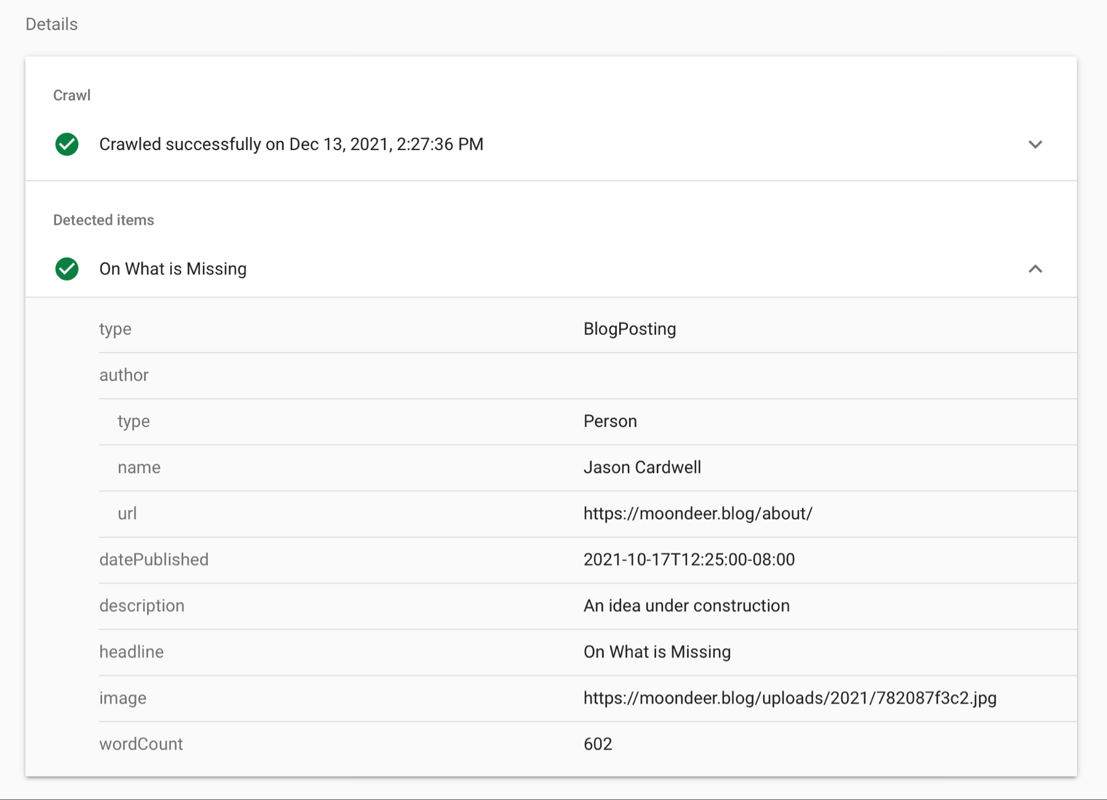Click the green check icon beside Crawled successfully
This screenshot has width=1107, height=800.
(67, 145)
